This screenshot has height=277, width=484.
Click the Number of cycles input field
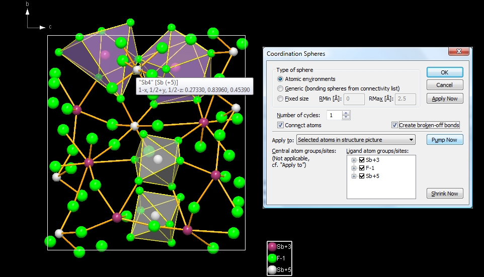tap(334, 115)
